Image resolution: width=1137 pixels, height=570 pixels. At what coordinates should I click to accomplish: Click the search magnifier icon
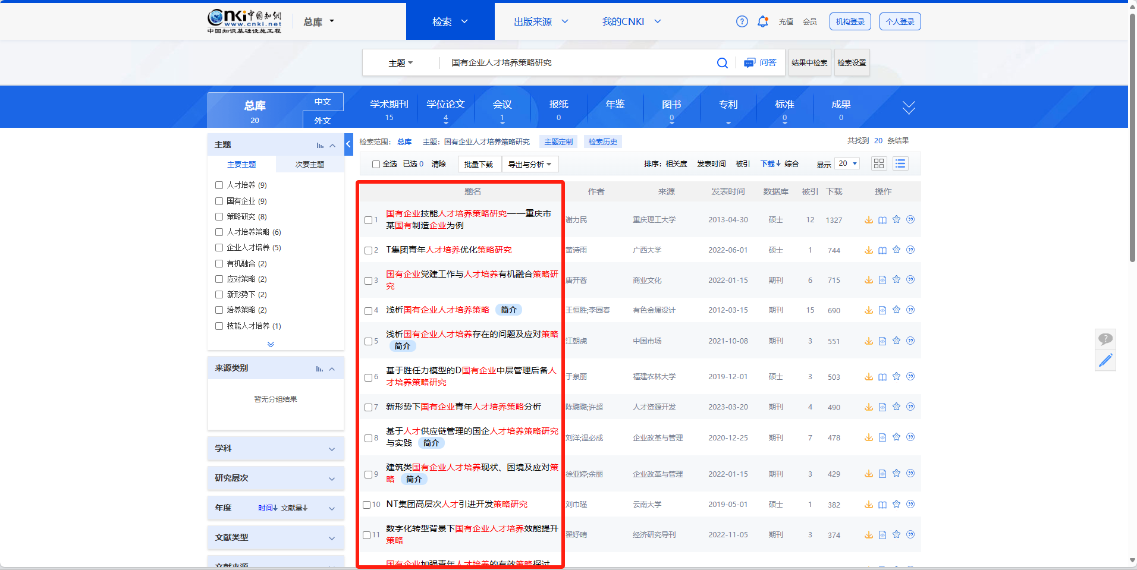[x=722, y=63]
